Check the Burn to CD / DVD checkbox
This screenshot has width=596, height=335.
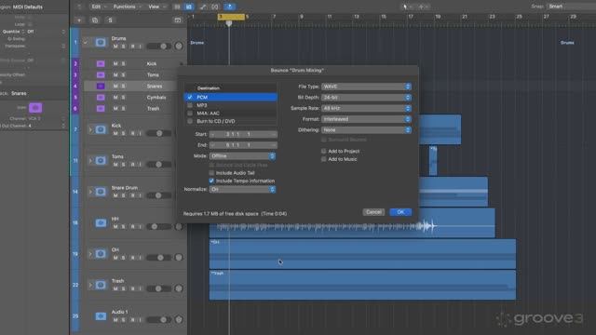pyautogui.click(x=190, y=121)
